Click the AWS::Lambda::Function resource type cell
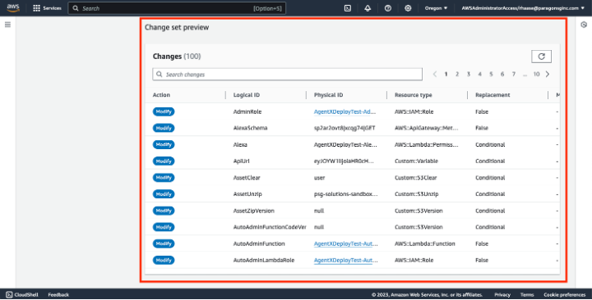This screenshot has width=592, height=300. point(425,243)
